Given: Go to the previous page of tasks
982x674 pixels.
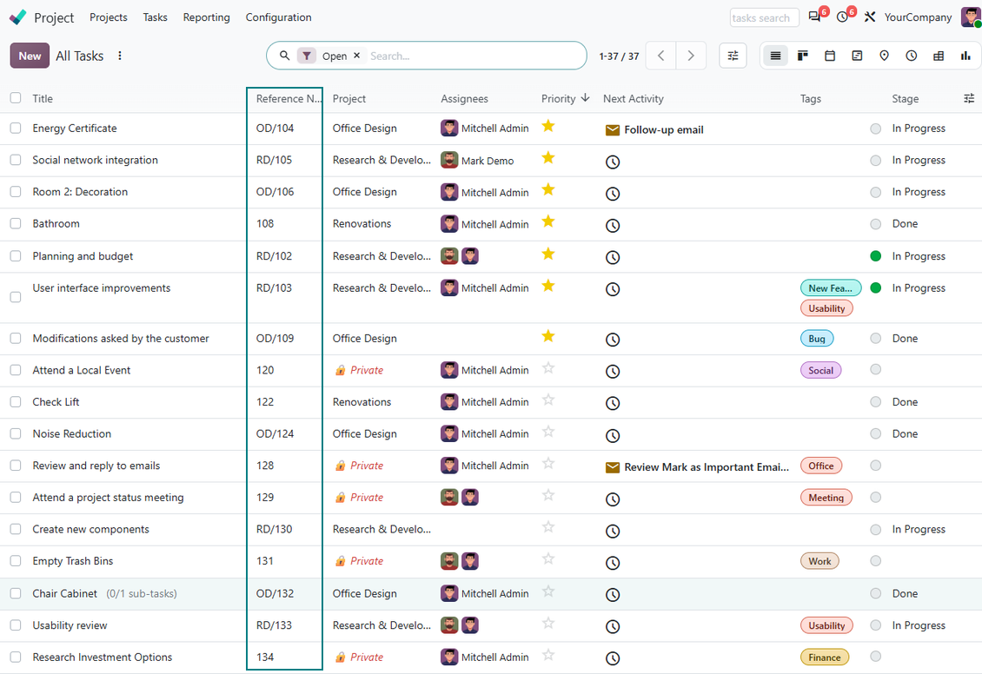Looking at the screenshot, I should pyautogui.click(x=660, y=56).
